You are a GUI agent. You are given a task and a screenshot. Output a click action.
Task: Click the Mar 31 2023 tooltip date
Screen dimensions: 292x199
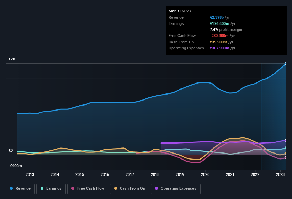click(x=180, y=11)
